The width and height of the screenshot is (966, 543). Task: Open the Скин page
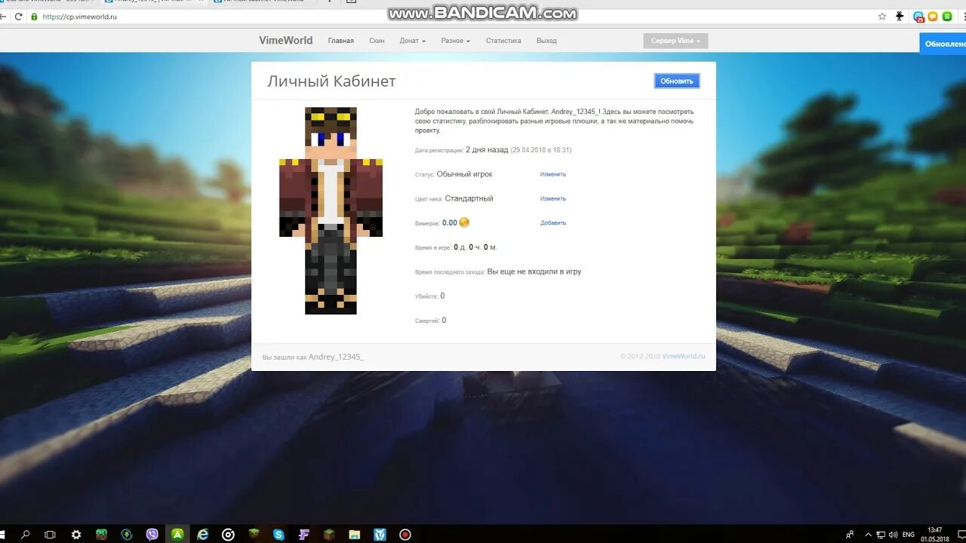coord(377,41)
